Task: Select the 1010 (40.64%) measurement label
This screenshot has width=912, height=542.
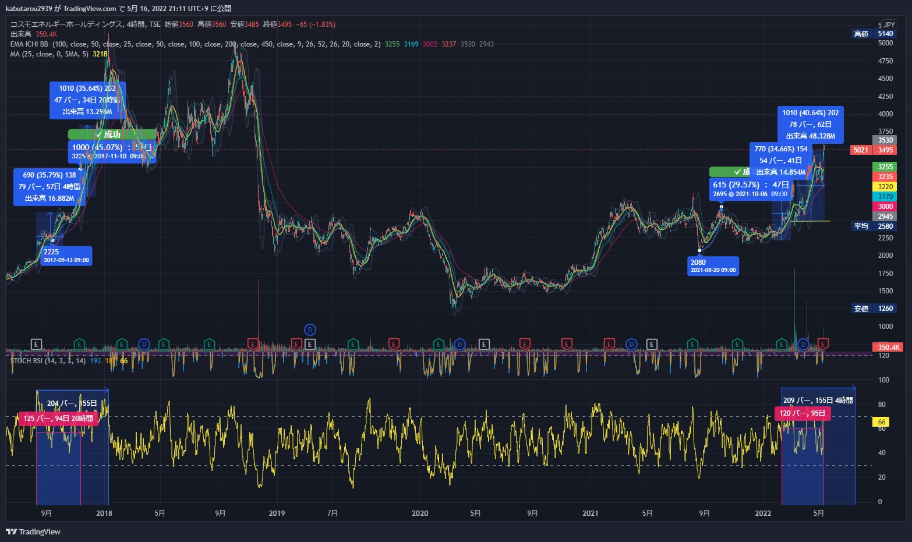Action: pyautogui.click(x=810, y=124)
